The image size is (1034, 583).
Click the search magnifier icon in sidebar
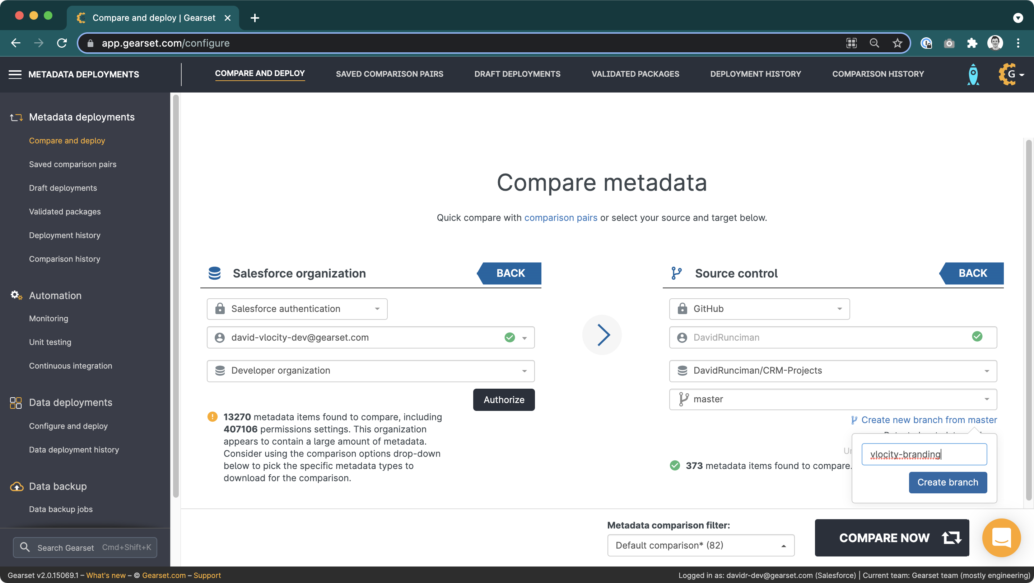(25, 547)
